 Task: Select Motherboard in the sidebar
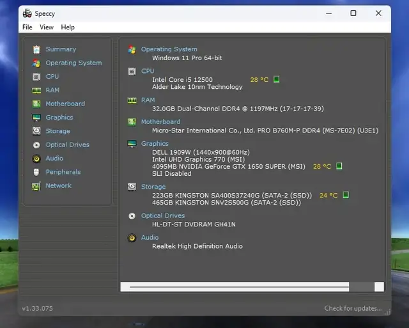tap(65, 104)
